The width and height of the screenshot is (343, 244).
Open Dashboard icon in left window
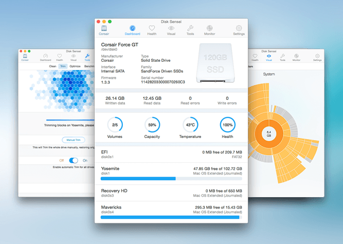(45, 56)
